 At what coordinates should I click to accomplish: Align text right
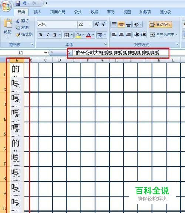click(x=128, y=35)
